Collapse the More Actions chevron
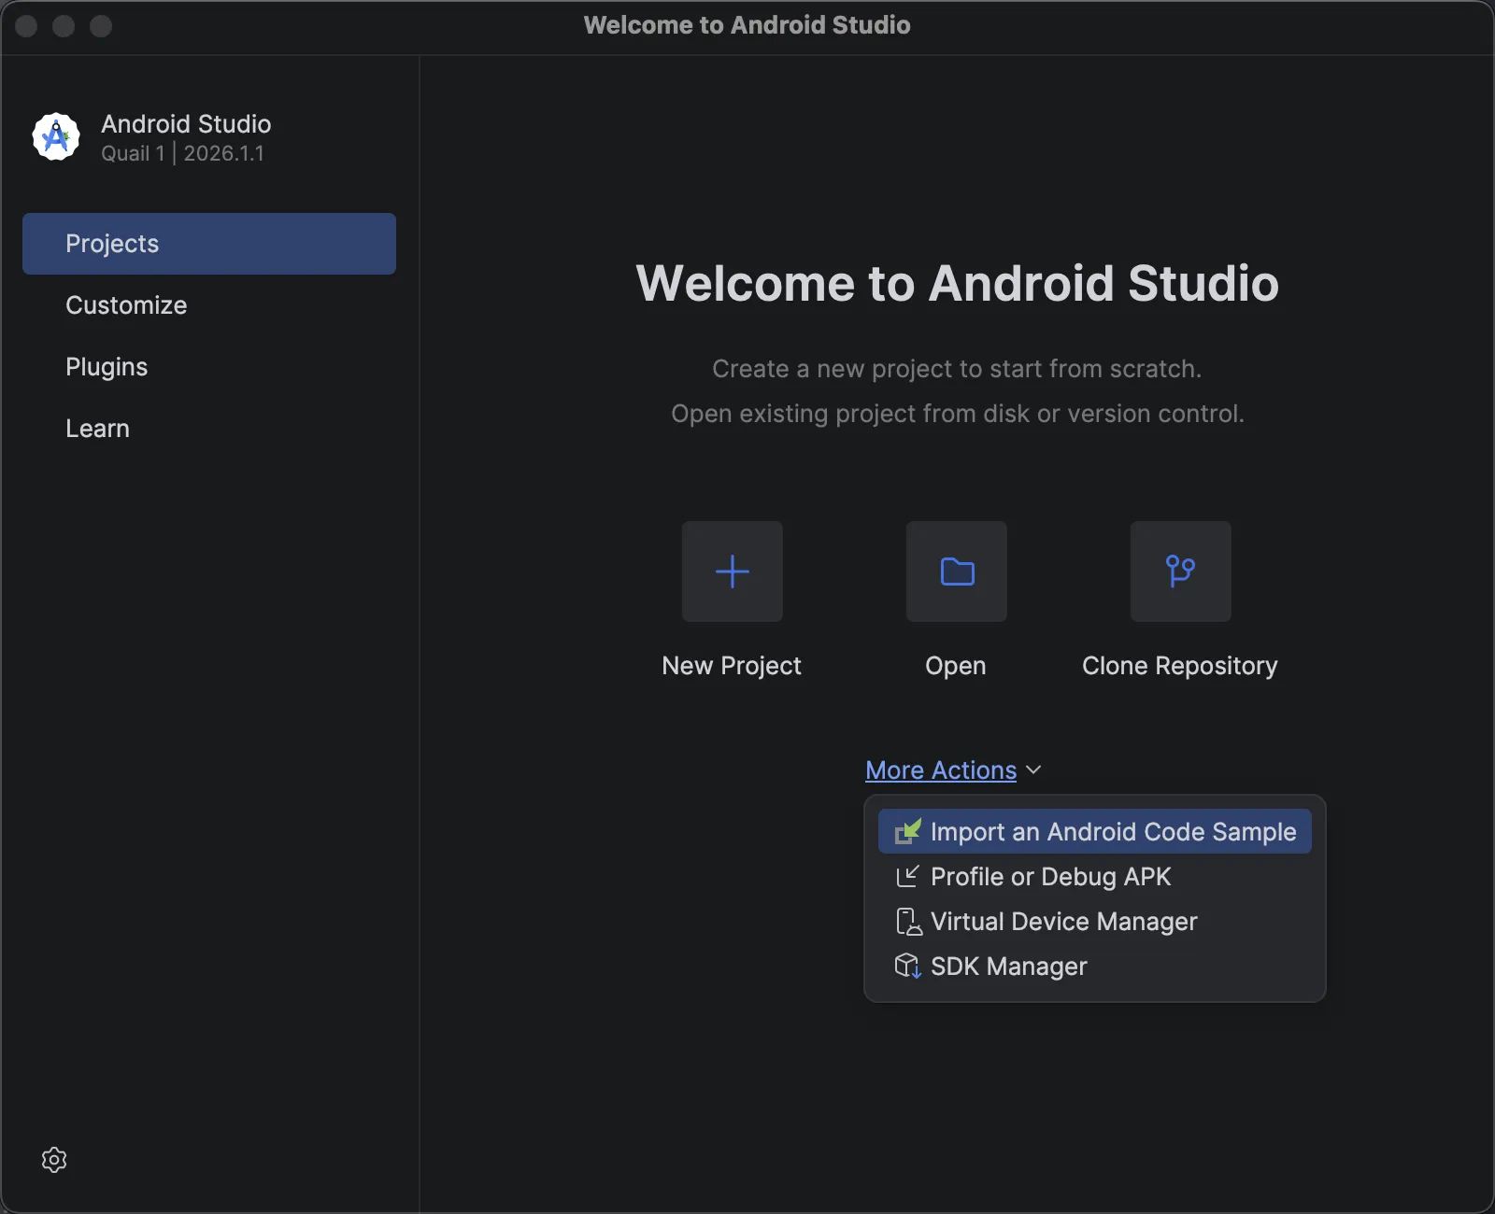1495x1214 pixels. tap(1033, 769)
